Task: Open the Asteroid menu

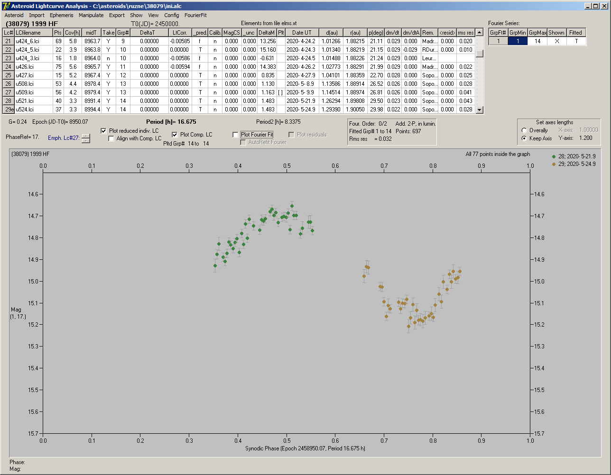Action: pyautogui.click(x=14, y=15)
